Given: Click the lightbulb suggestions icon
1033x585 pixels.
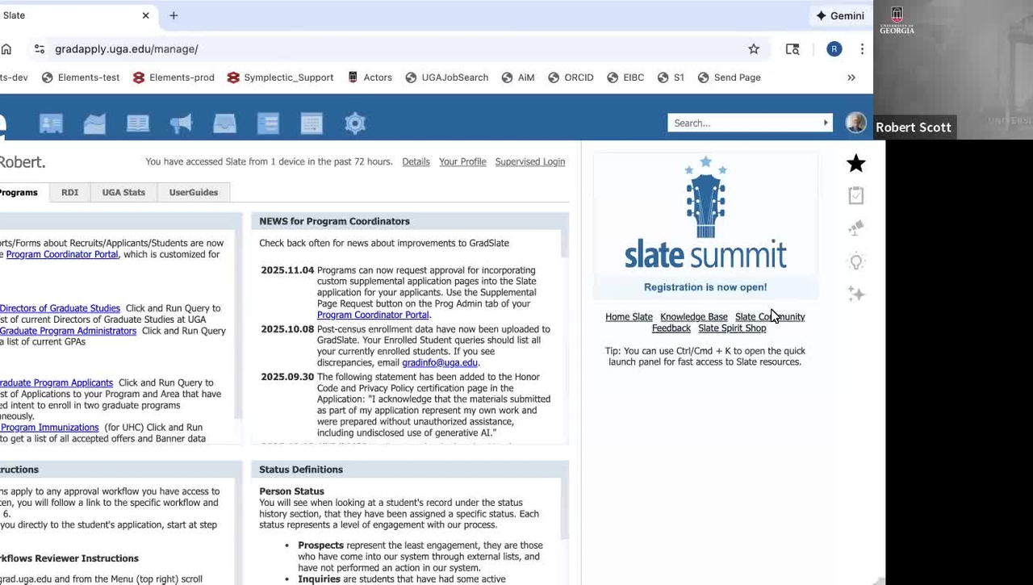Looking at the screenshot, I should (855, 261).
